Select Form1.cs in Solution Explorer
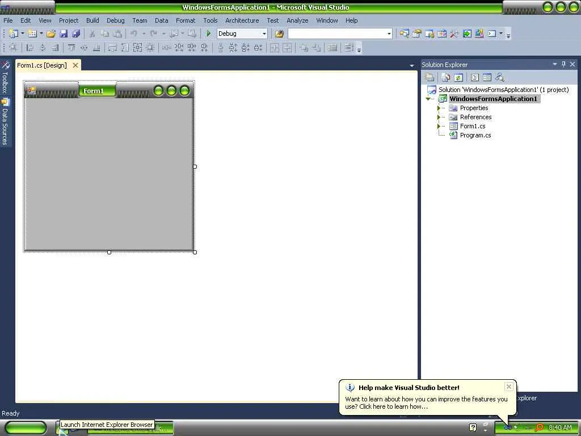This screenshot has width=581, height=436. pos(473,126)
